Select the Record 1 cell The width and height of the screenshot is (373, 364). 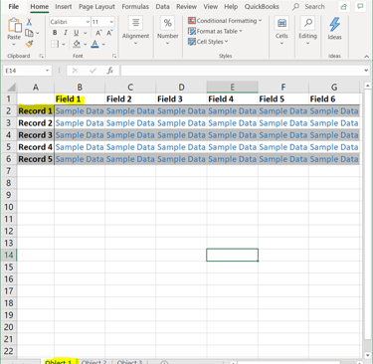click(36, 110)
